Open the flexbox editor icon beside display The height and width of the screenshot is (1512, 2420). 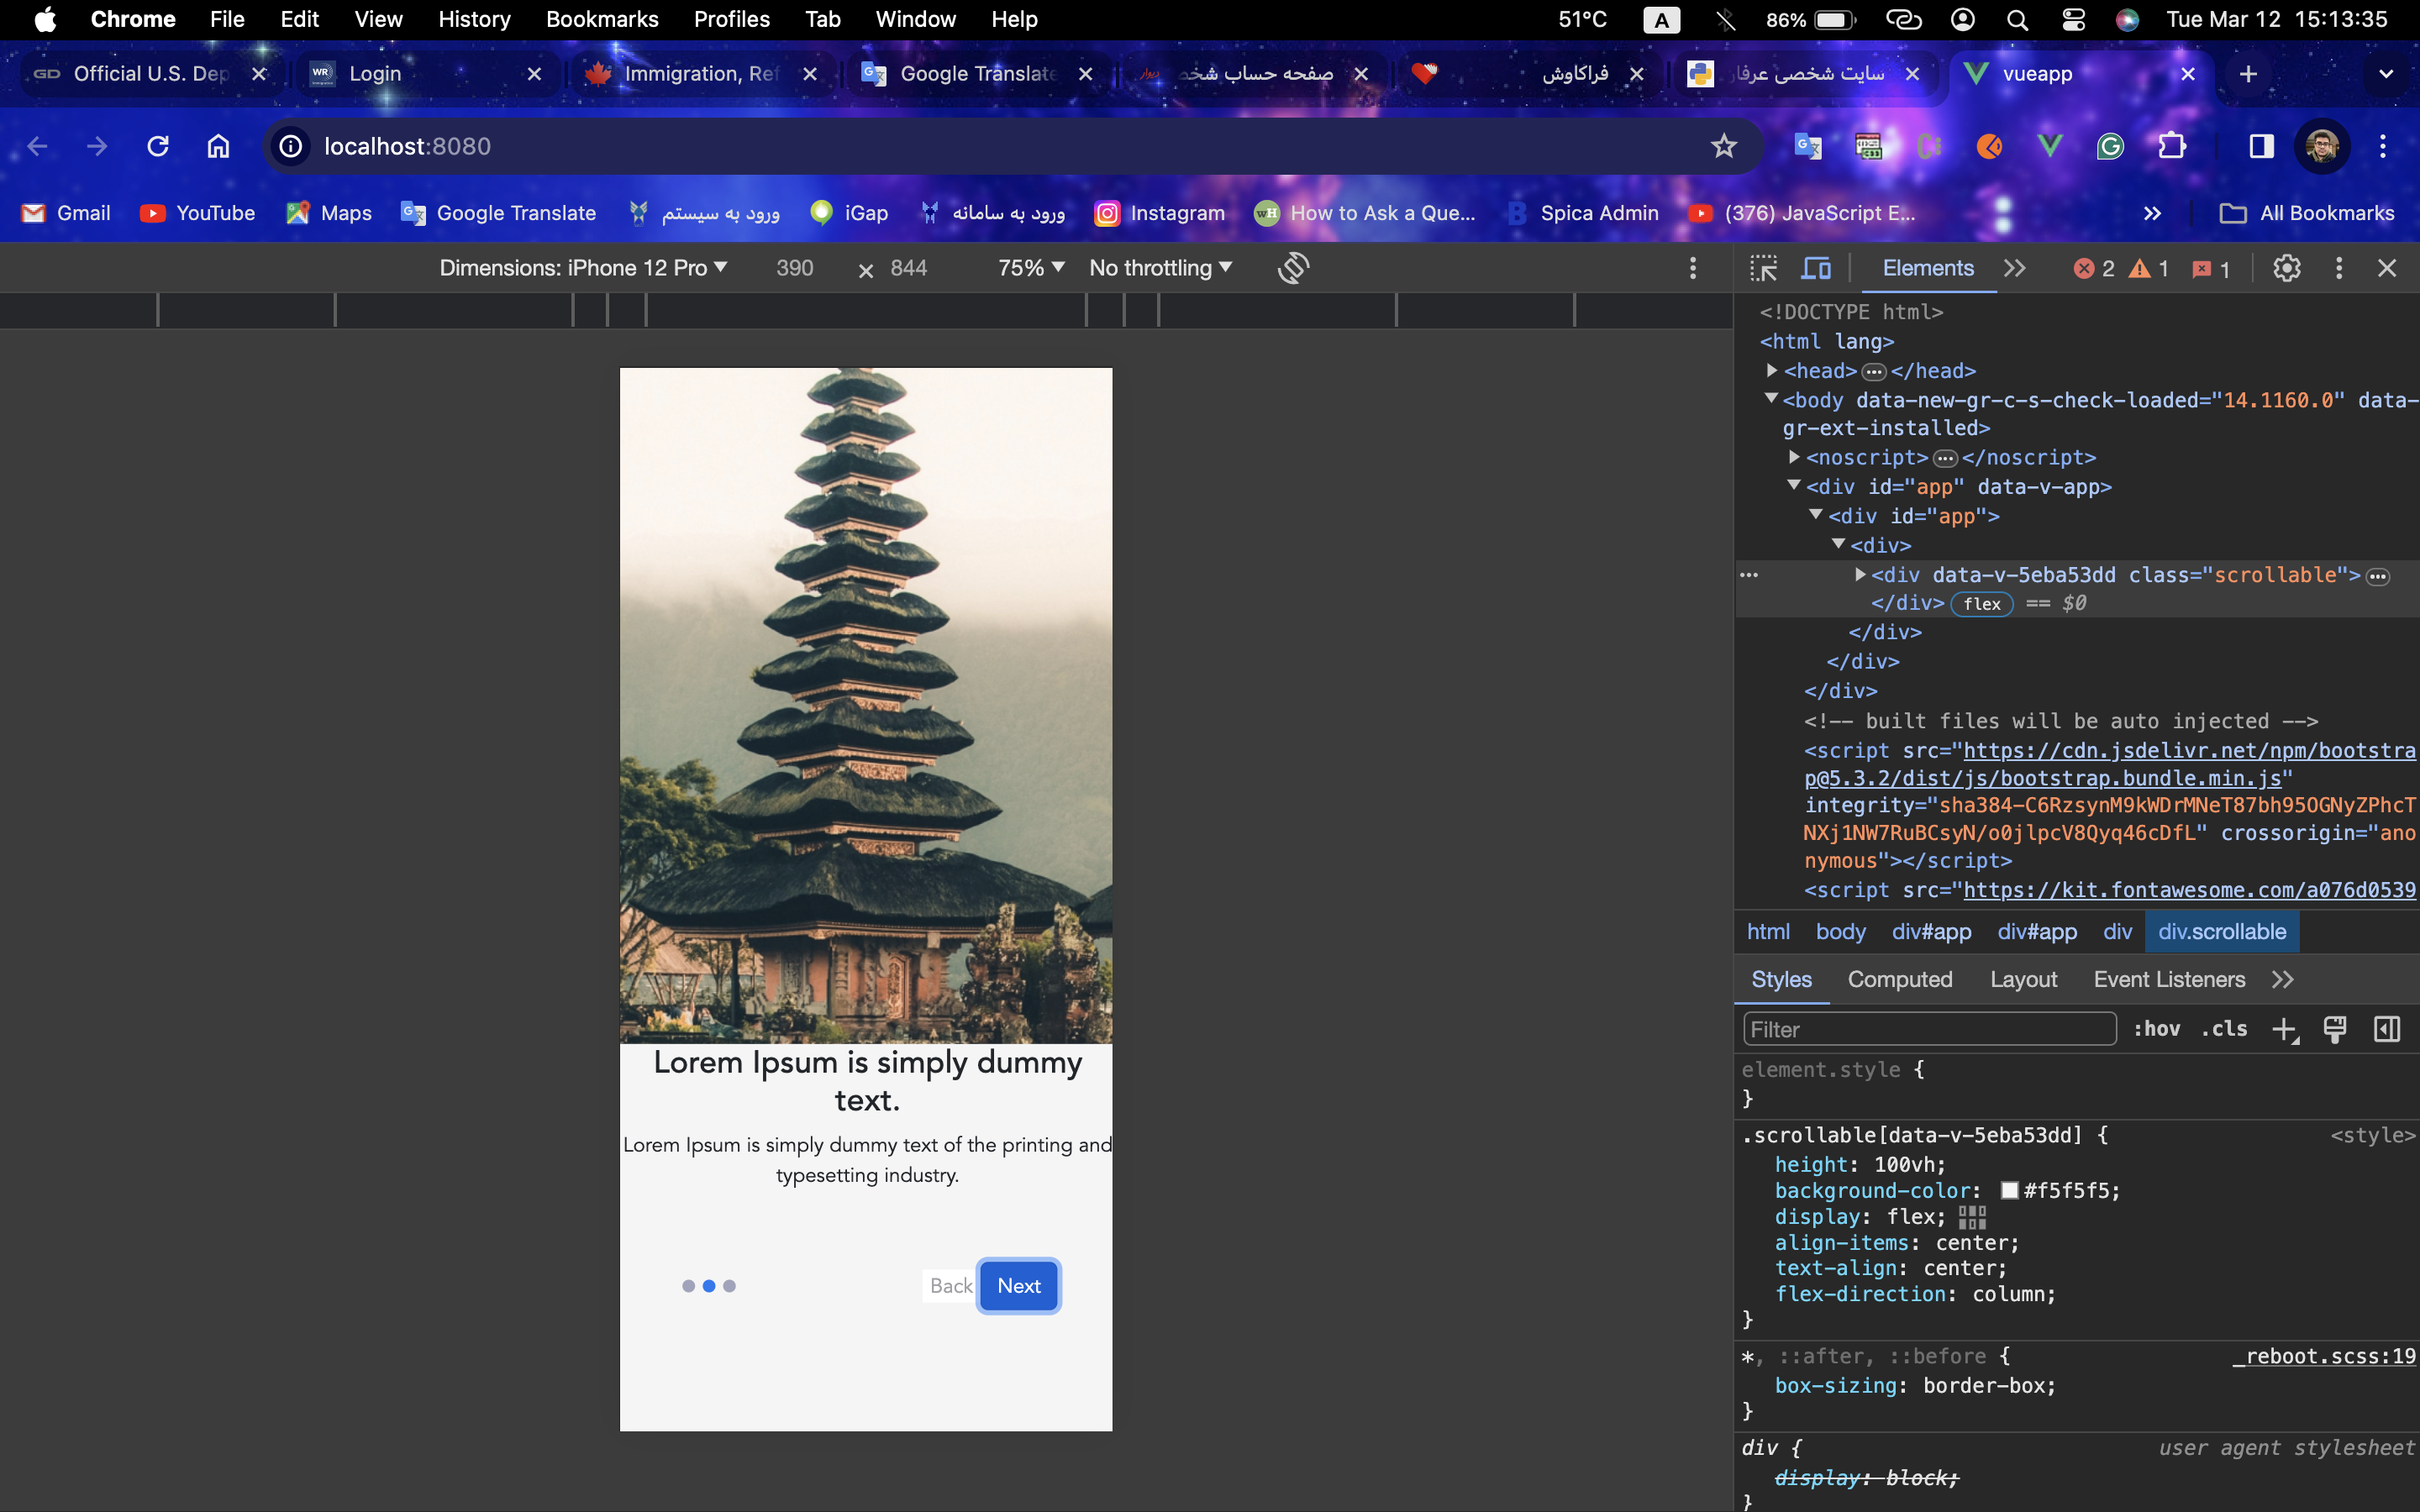[x=1972, y=1217]
